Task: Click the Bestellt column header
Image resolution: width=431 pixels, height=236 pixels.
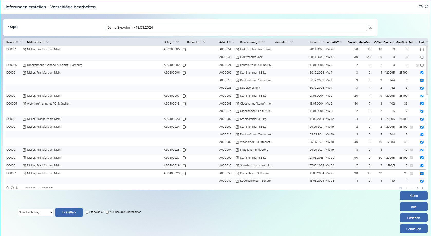Action: pos(352,42)
